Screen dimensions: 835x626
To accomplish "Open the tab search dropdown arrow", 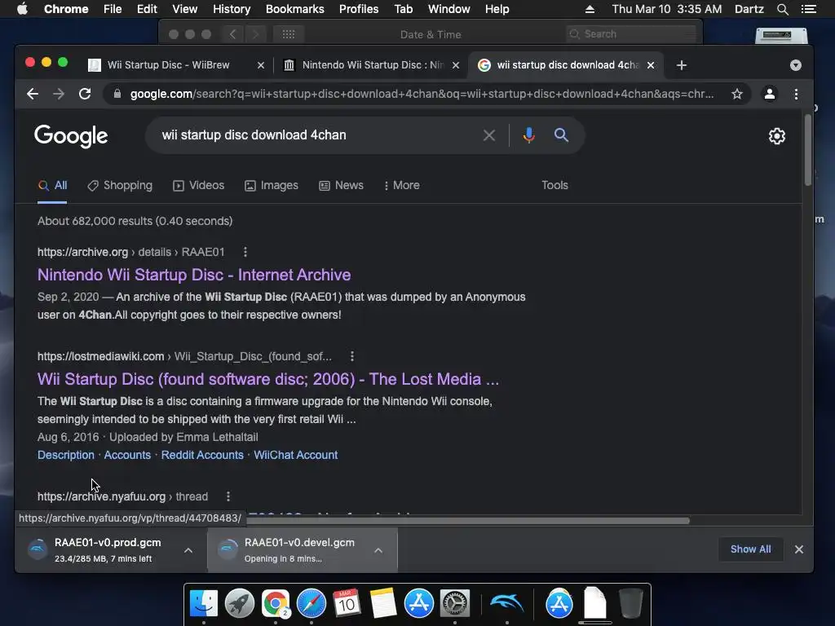I will click(796, 65).
